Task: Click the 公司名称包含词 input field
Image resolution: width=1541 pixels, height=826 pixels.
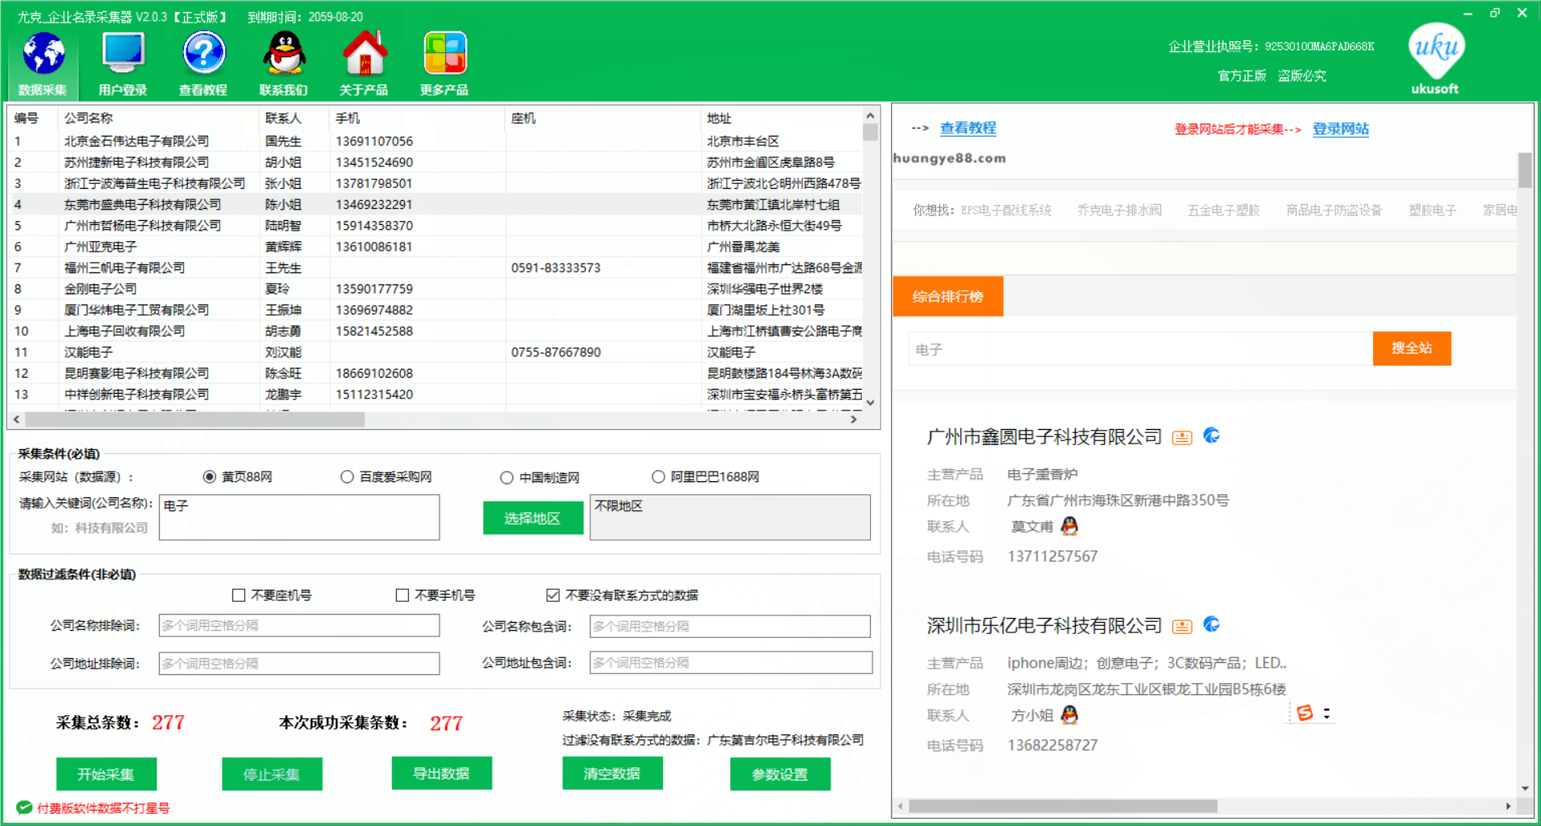Action: (x=730, y=626)
